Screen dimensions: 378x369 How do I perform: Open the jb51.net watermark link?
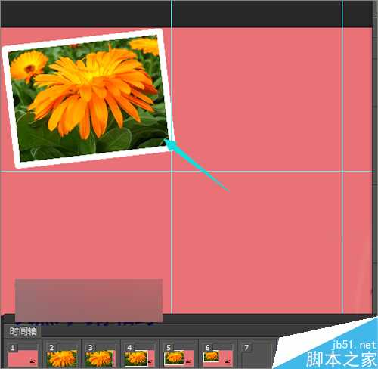355,345
